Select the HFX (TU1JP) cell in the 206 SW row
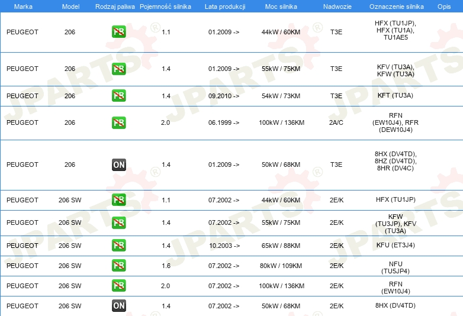The width and height of the screenshot is (463, 316). 396,199
